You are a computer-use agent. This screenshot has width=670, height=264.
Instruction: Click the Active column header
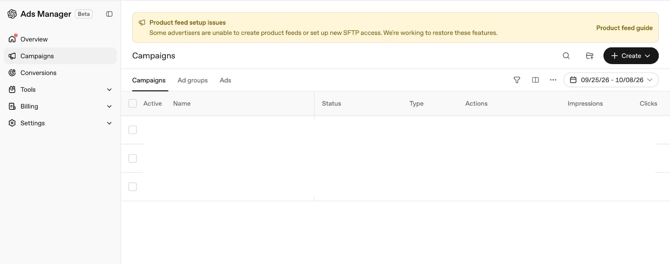[152, 104]
